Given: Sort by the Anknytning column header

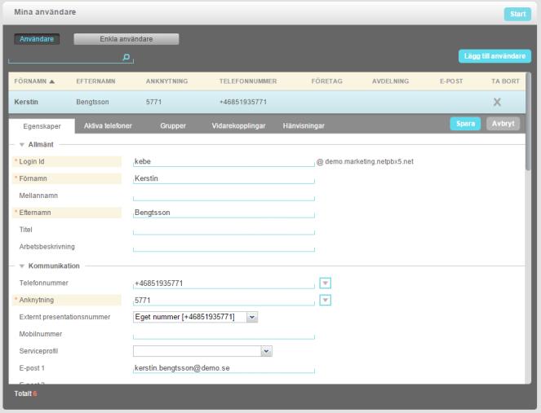Looking at the screenshot, I should (166, 81).
